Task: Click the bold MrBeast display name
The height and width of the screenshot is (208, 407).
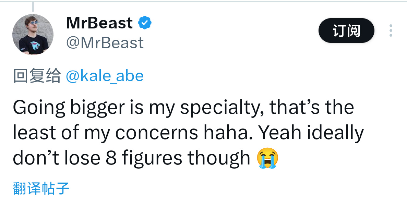Action: (x=99, y=23)
